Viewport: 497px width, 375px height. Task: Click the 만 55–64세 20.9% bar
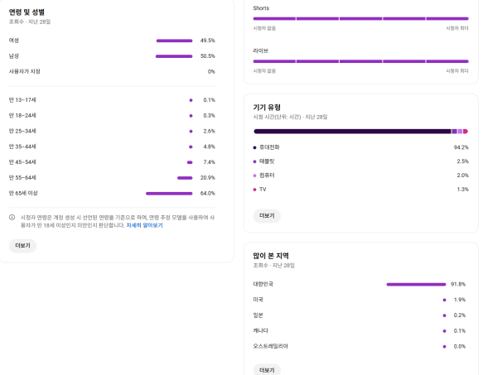click(x=185, y=178)
